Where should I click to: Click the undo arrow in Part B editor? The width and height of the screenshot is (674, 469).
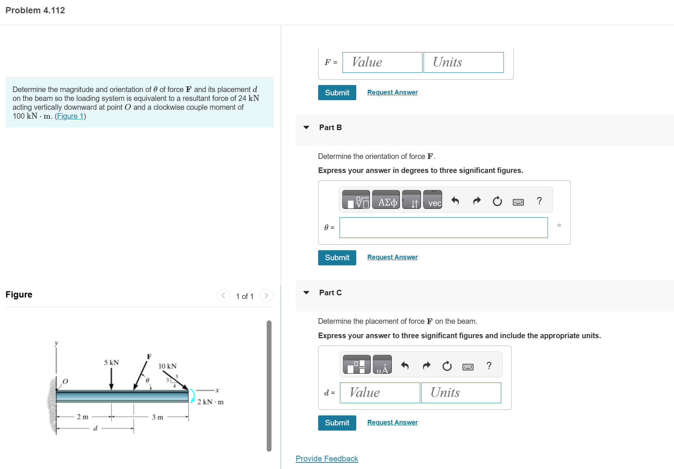[x=455, y=201]
